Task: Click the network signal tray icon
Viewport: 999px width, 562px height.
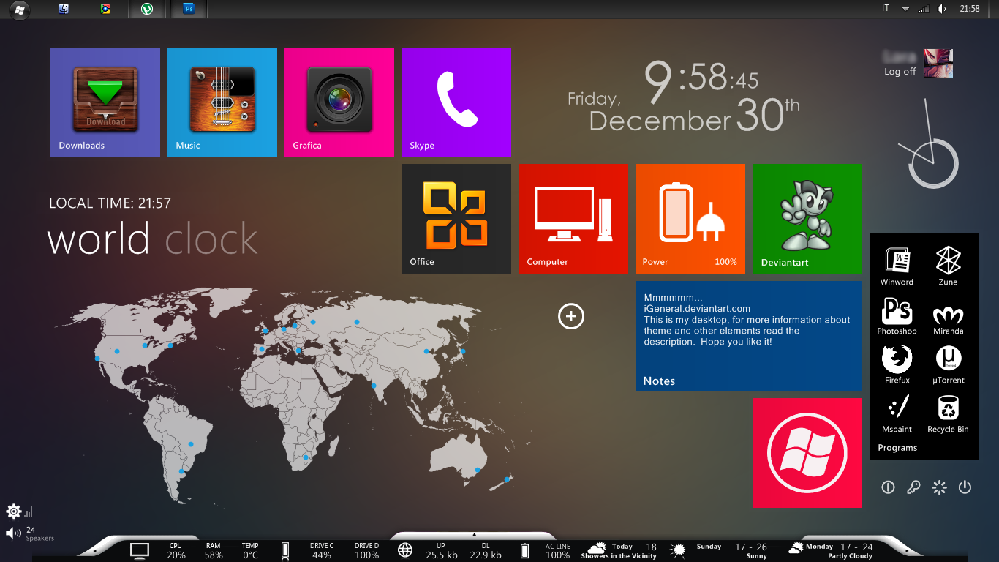Action: coord(924,9)
